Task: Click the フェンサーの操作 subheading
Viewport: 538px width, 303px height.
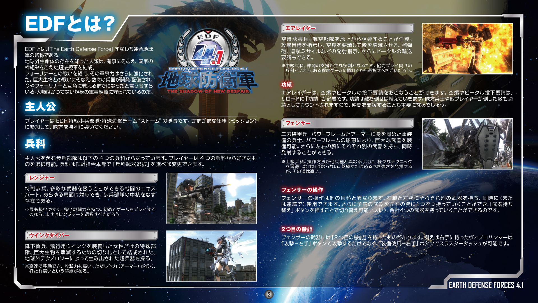Action: point(302,190)
